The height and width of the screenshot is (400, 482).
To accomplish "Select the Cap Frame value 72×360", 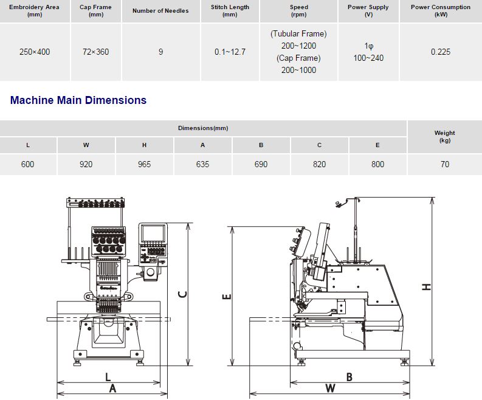I will (x=95, y=52).
